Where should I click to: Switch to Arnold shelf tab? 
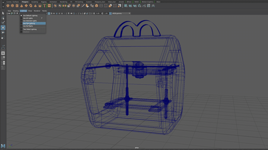pyautogui.click(x=121, y=2)
